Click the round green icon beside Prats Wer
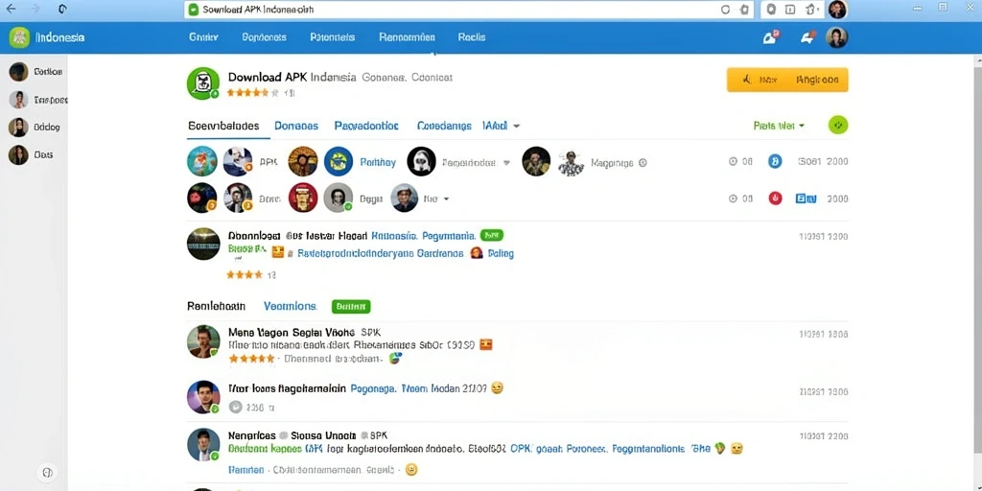982x491 pixels. click(838, 126)
